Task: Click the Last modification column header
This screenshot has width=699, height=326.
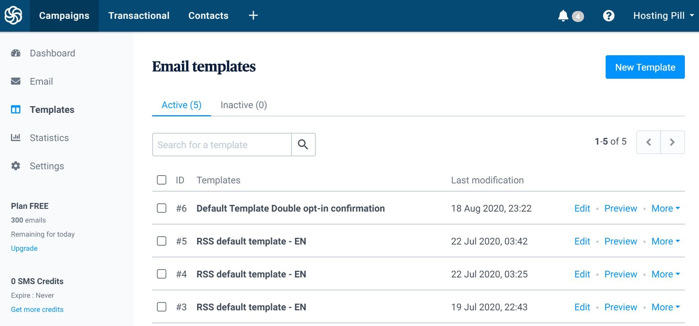Action: coord(487,180)
